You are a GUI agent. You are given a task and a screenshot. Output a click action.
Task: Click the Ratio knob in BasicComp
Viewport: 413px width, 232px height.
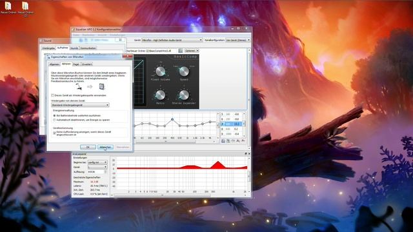point(160,95)
